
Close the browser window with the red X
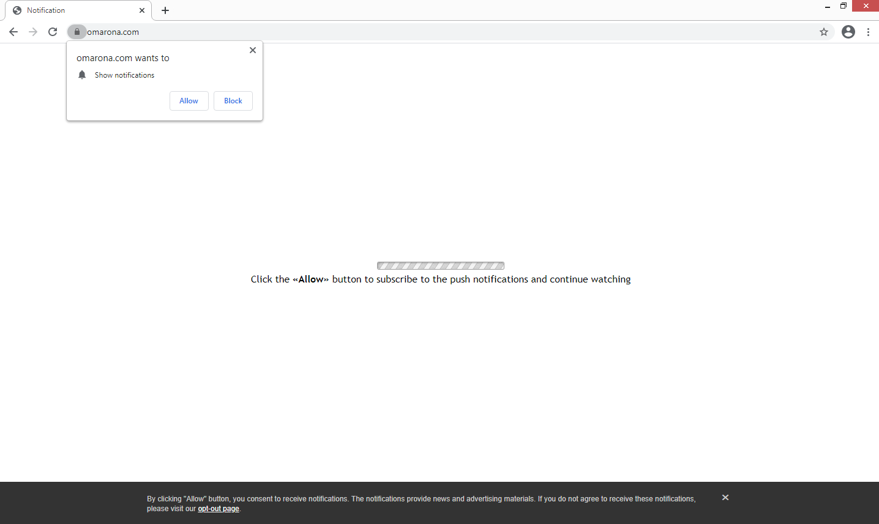866,6
